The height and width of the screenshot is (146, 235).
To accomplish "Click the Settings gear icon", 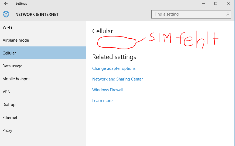I will point(6,14).
